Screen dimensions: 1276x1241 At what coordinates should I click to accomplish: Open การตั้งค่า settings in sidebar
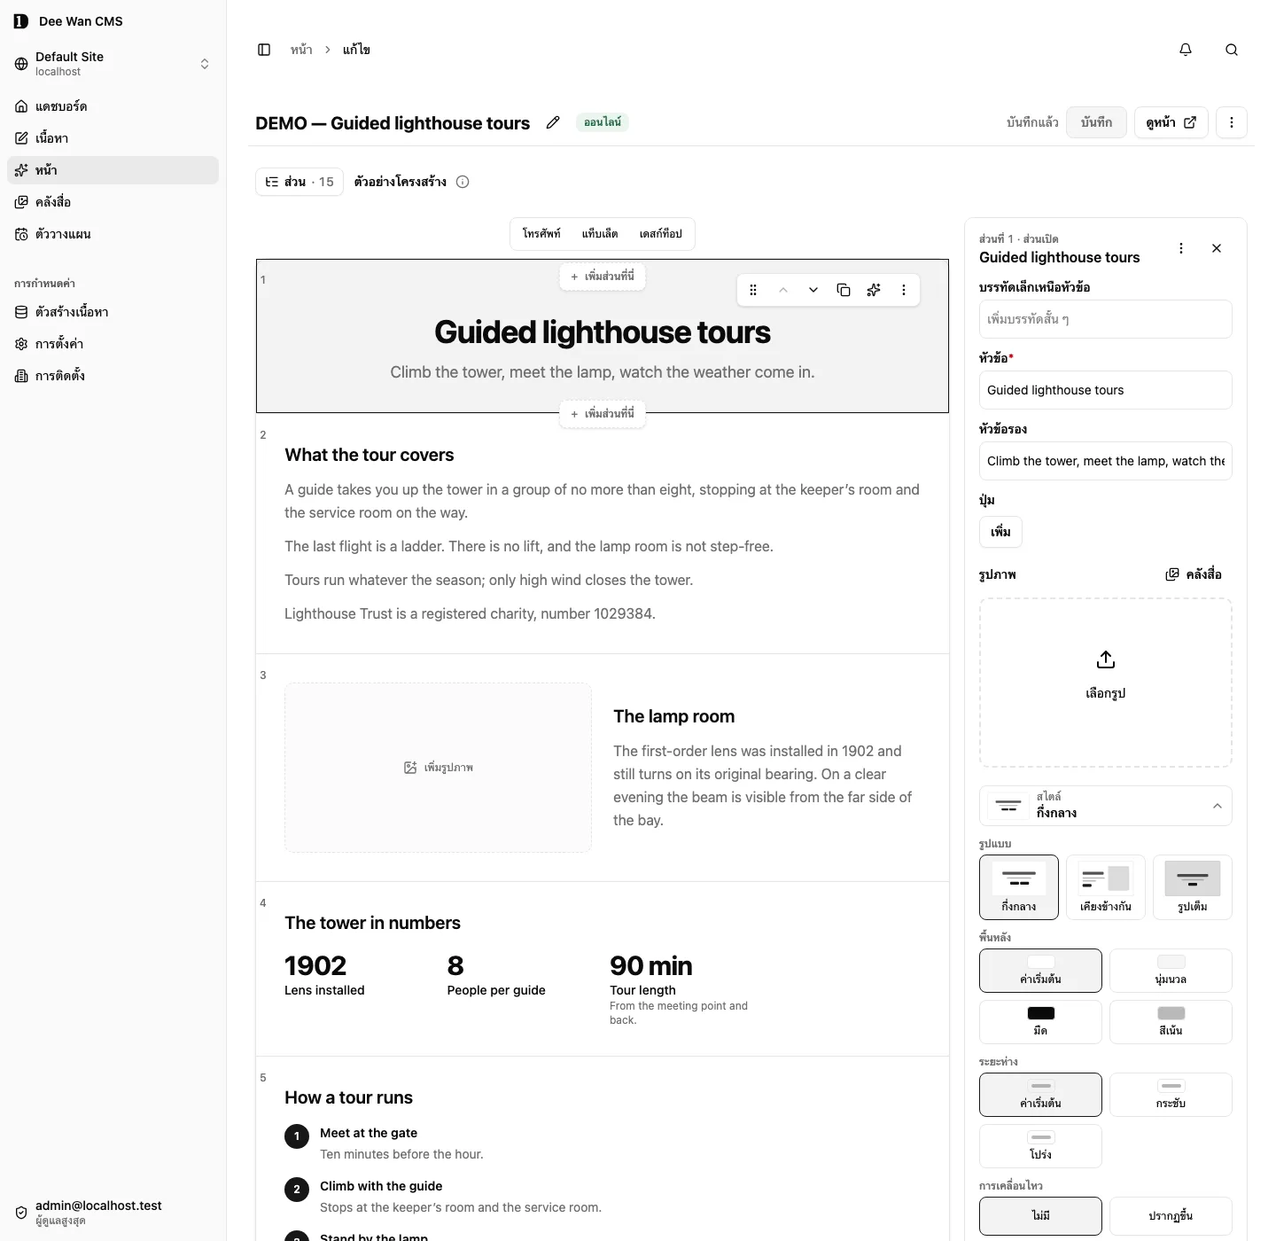point(113,344)
